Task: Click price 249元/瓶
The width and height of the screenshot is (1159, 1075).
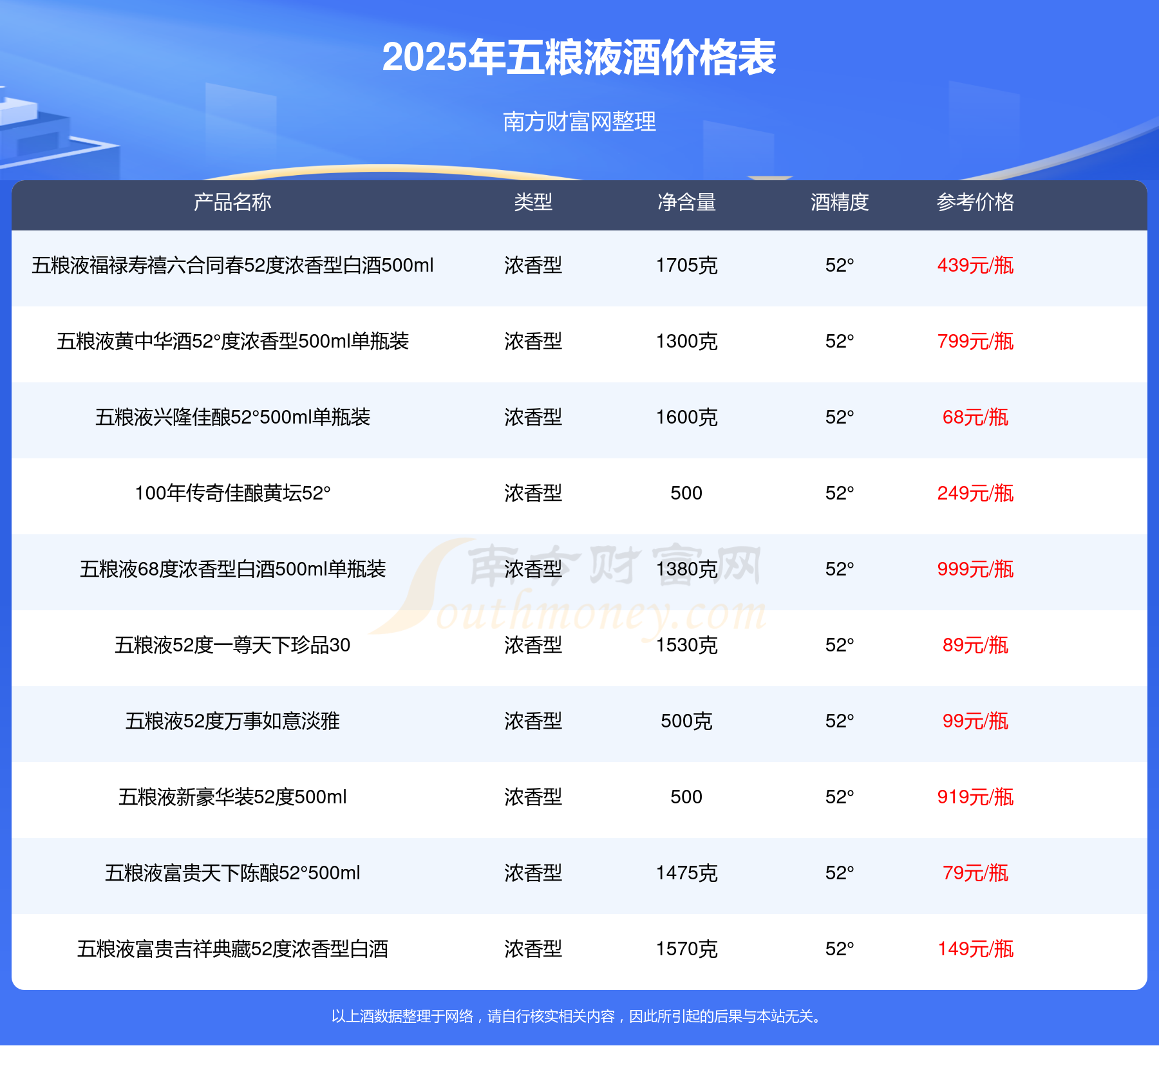Action: pyautogui.click(x=975, y=493)
